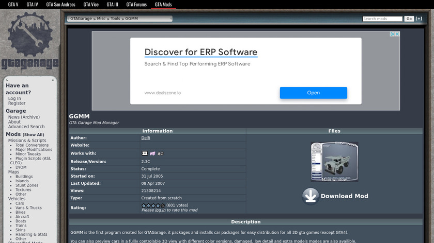Viewport: 434px width, 243px height.
Task: Click the download arrow icon
Action: click(311, 196)
